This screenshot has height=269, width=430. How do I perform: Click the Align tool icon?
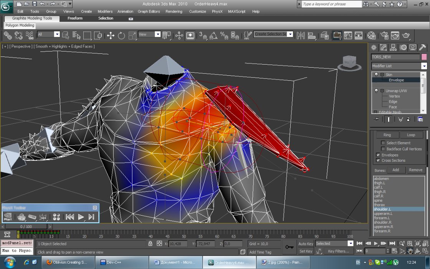pyautogui.click(x=312, y=35)
